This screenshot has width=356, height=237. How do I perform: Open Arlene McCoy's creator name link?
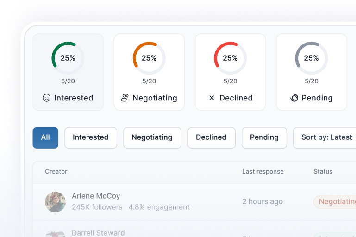pos(96,196)
